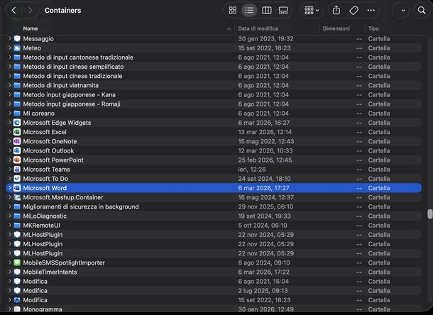Select the Microsoft Outlook row name
This screenshot has height=315, width=433.
pyautogui.click(x=48, y=150)
